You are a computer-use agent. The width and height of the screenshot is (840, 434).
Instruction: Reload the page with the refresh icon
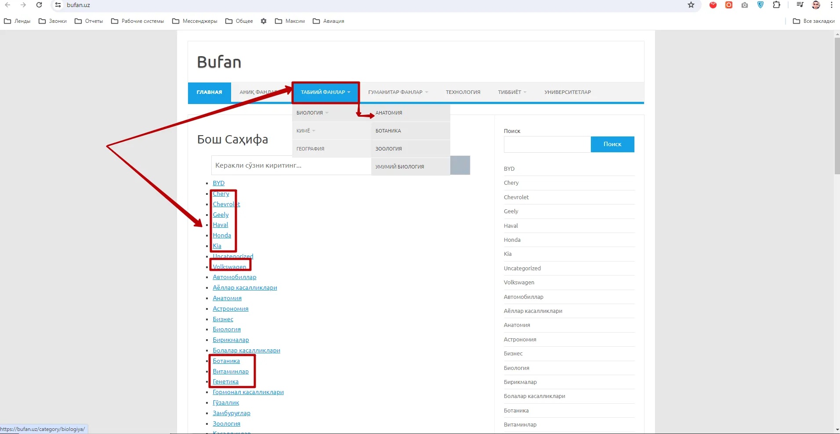(x=39, y=5)
